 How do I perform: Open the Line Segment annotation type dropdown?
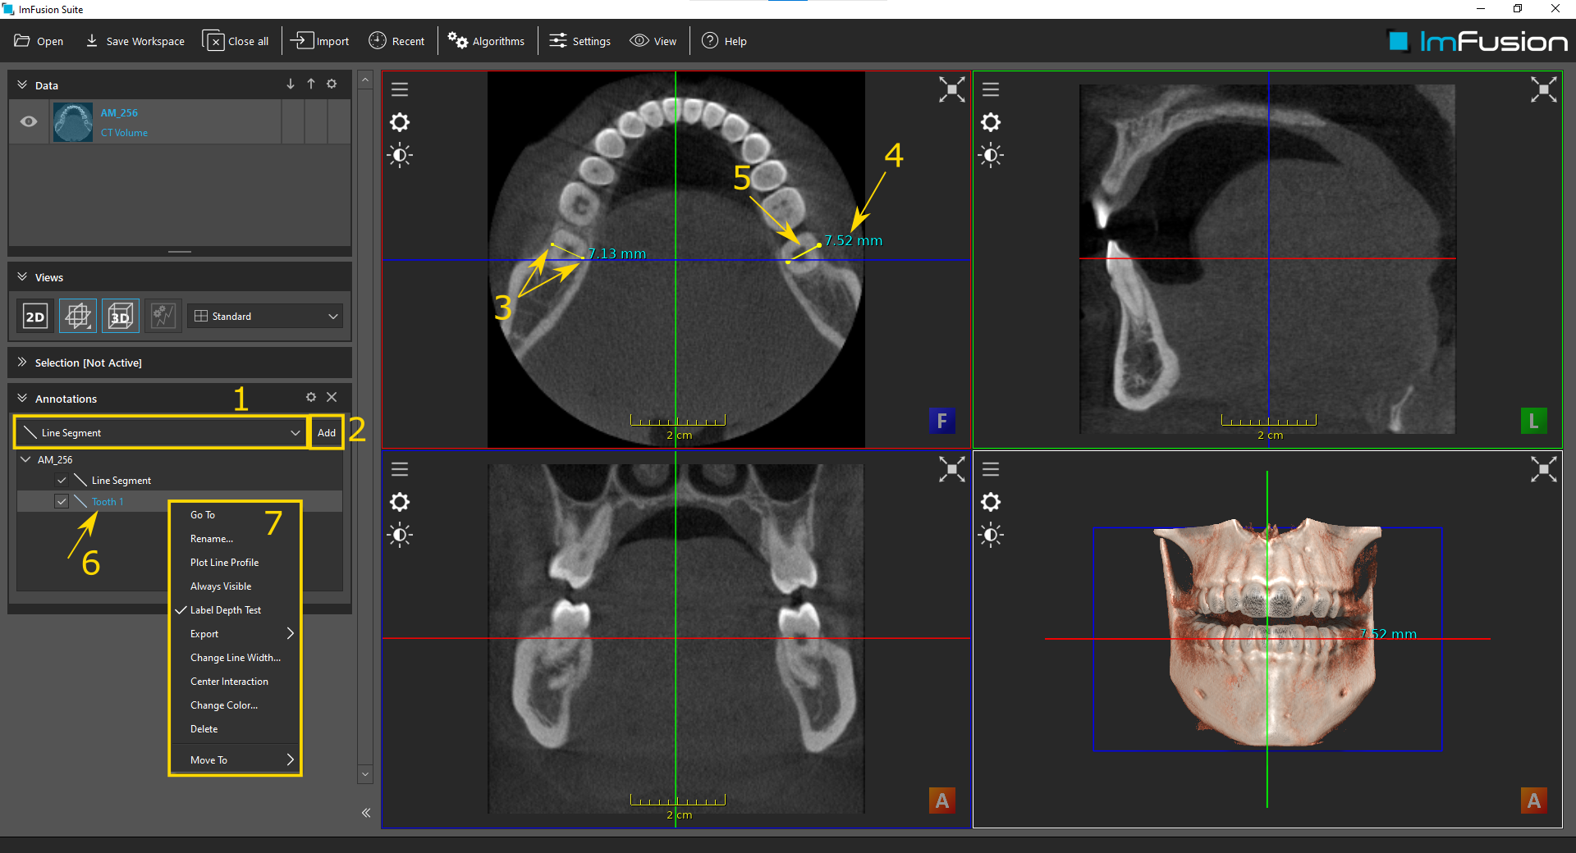tap(161, 432)
